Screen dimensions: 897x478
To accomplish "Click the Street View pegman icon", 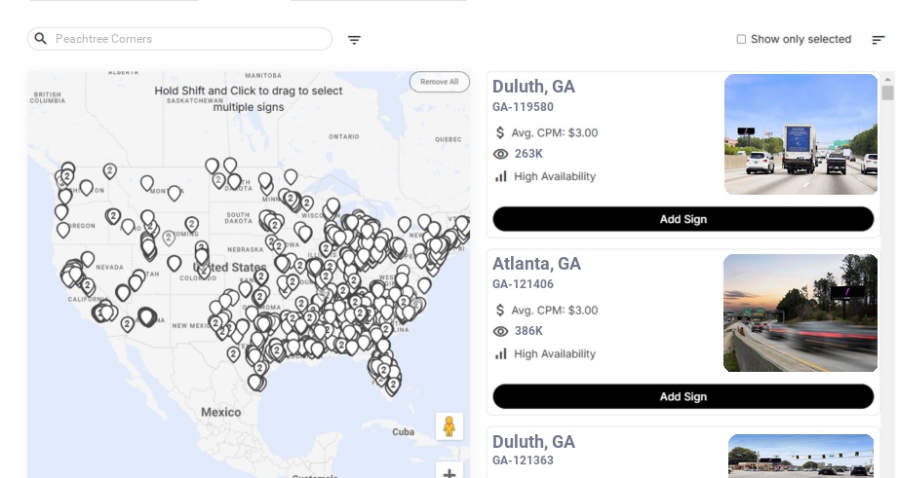I will coord(448,426).
